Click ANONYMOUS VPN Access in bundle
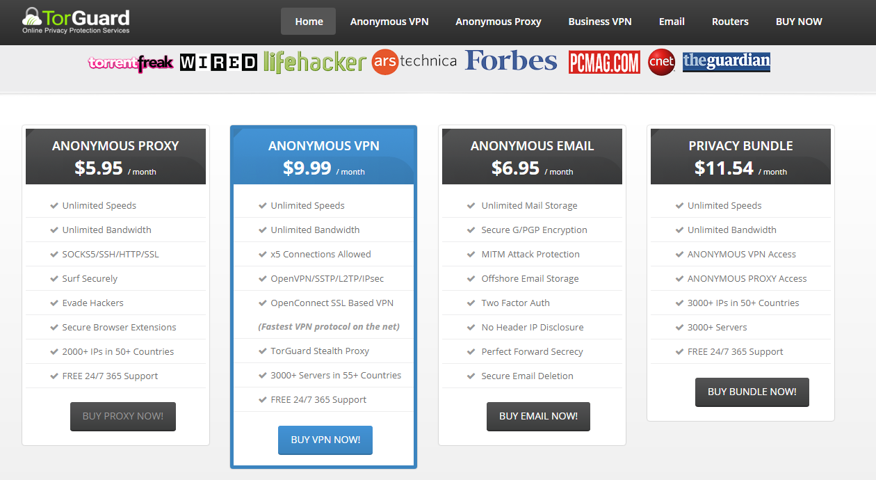 (x=742, y=254)
